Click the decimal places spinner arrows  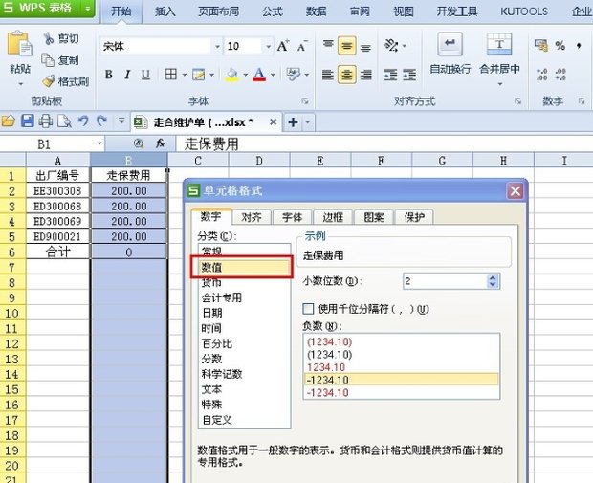[x=493, y=281]
